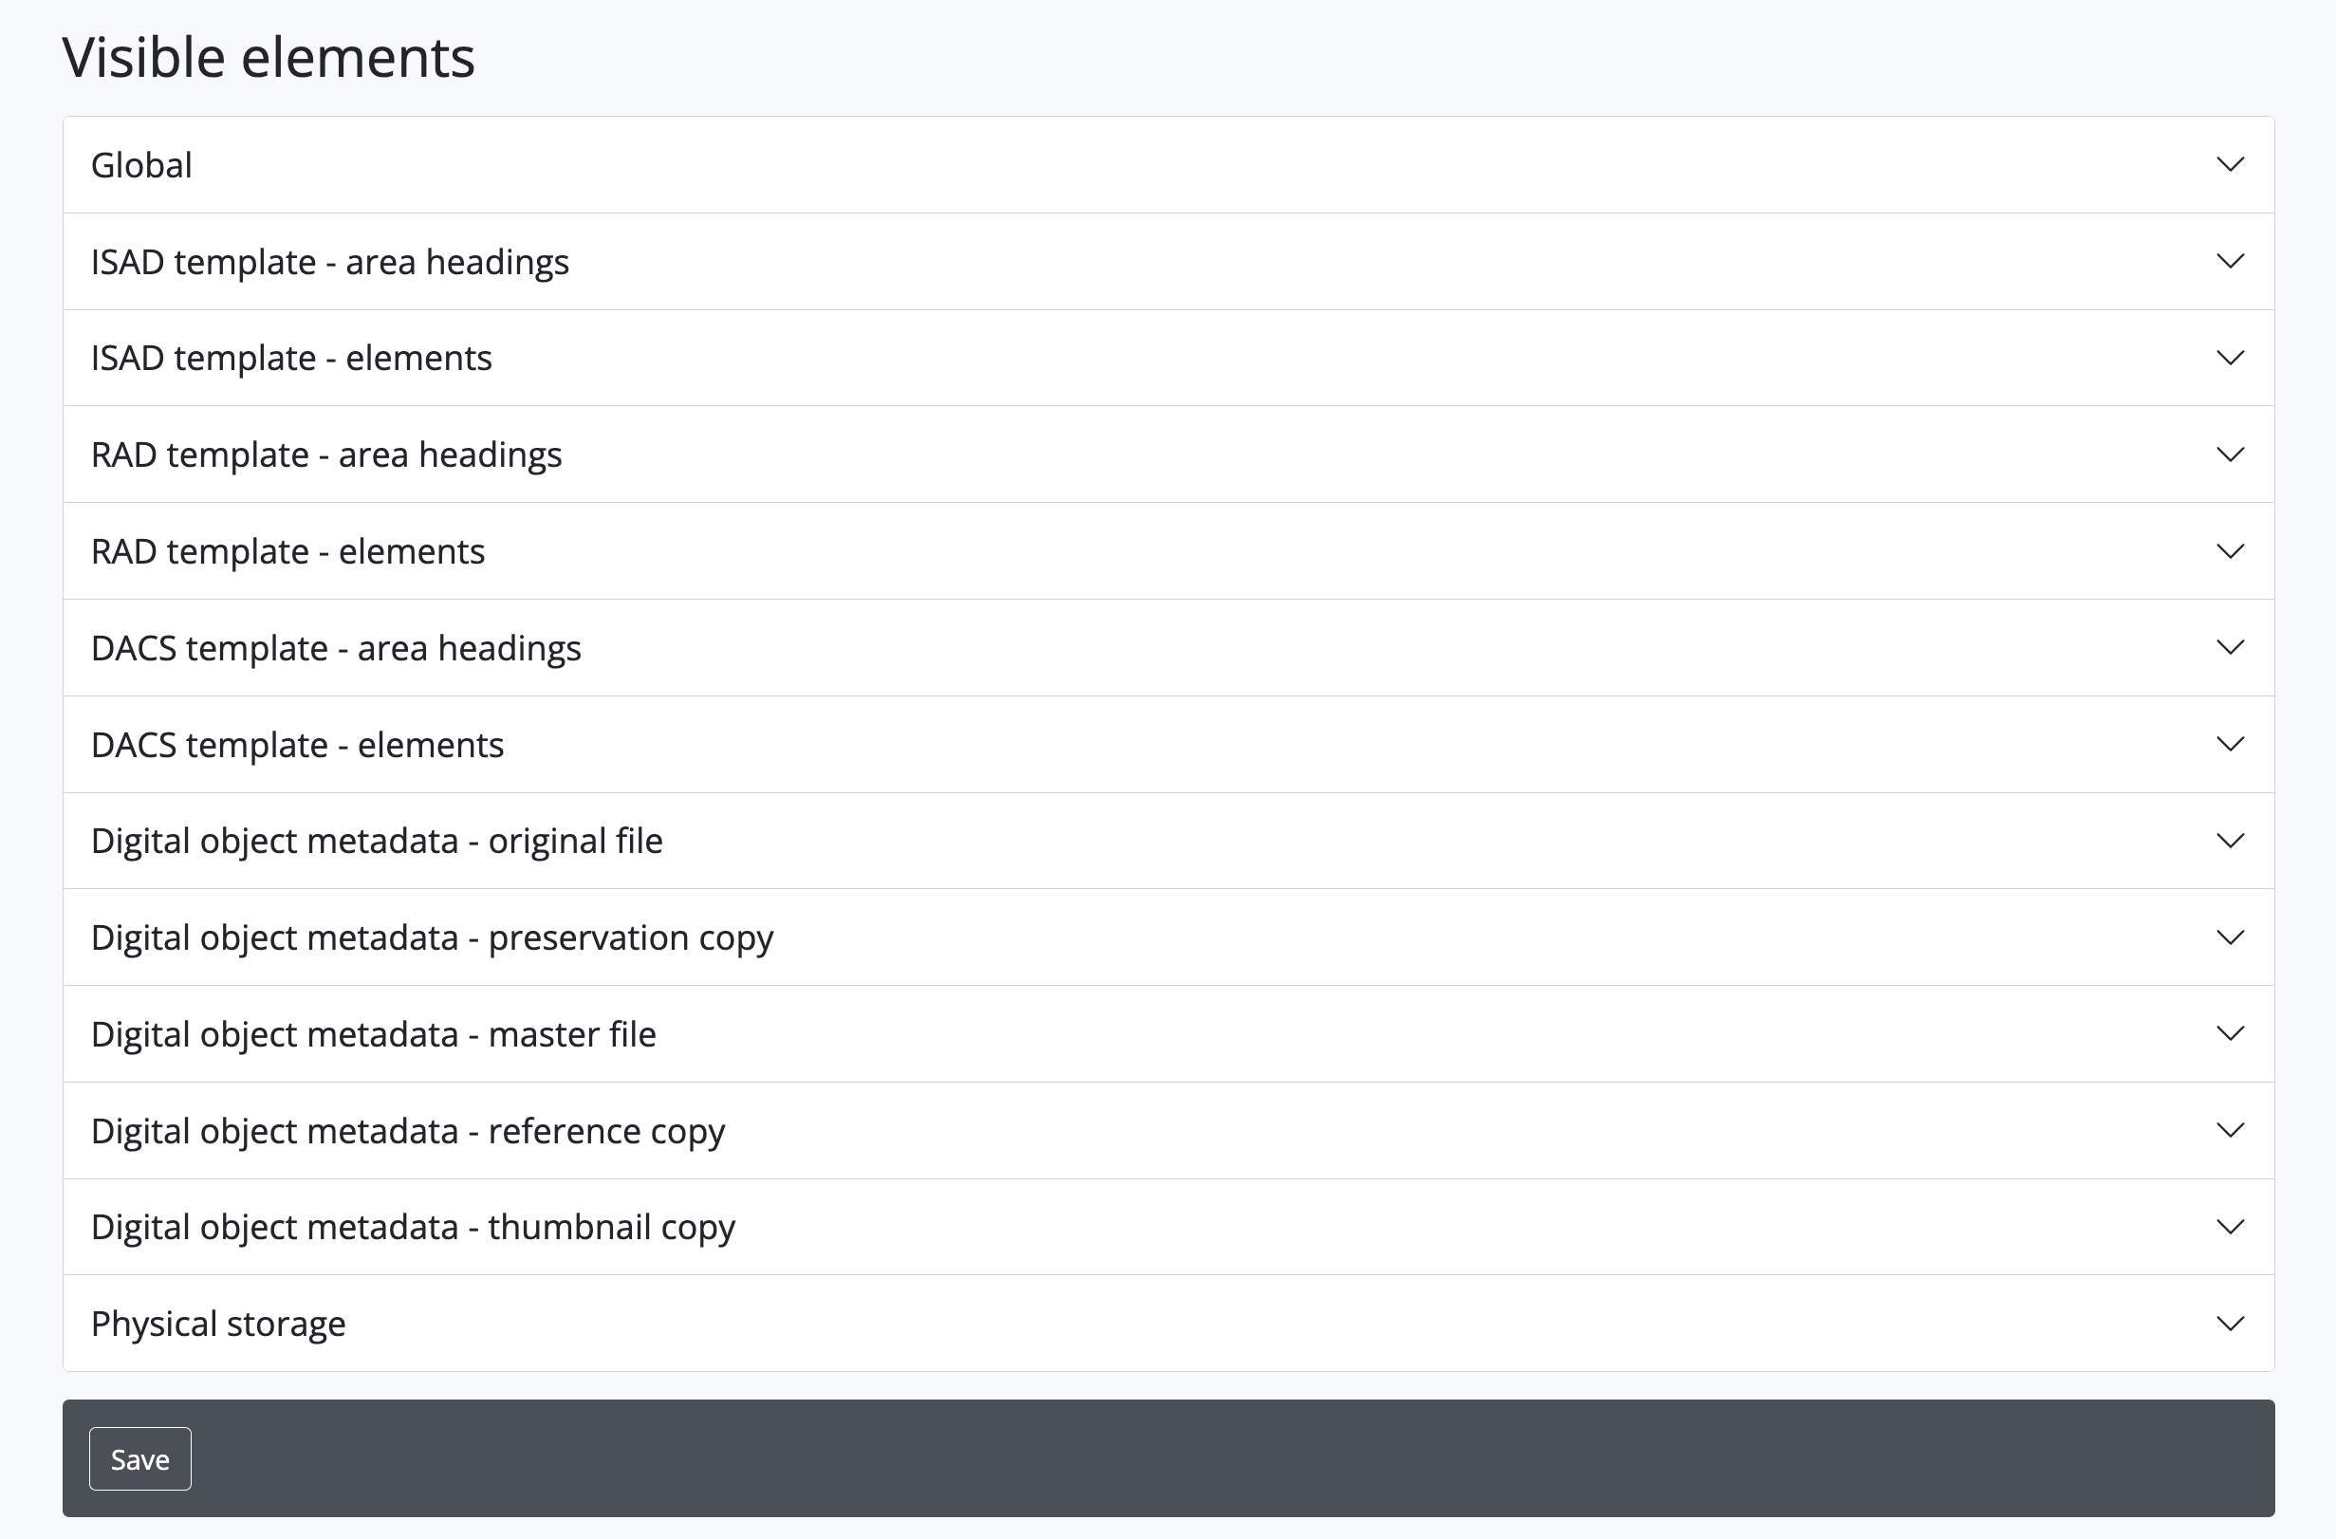Click the Save button
The width and height of the screenshot is (2336, 1539).
139,1458
